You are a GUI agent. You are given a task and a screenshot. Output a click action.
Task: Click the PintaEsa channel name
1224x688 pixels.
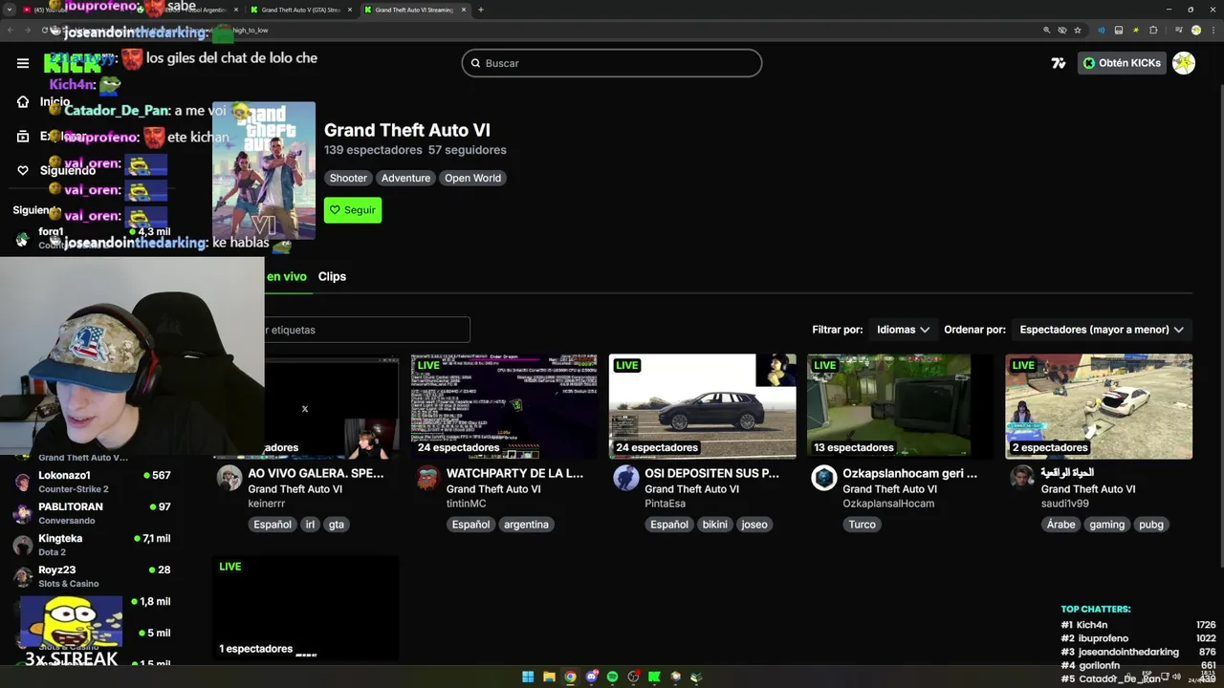(665, 504)
